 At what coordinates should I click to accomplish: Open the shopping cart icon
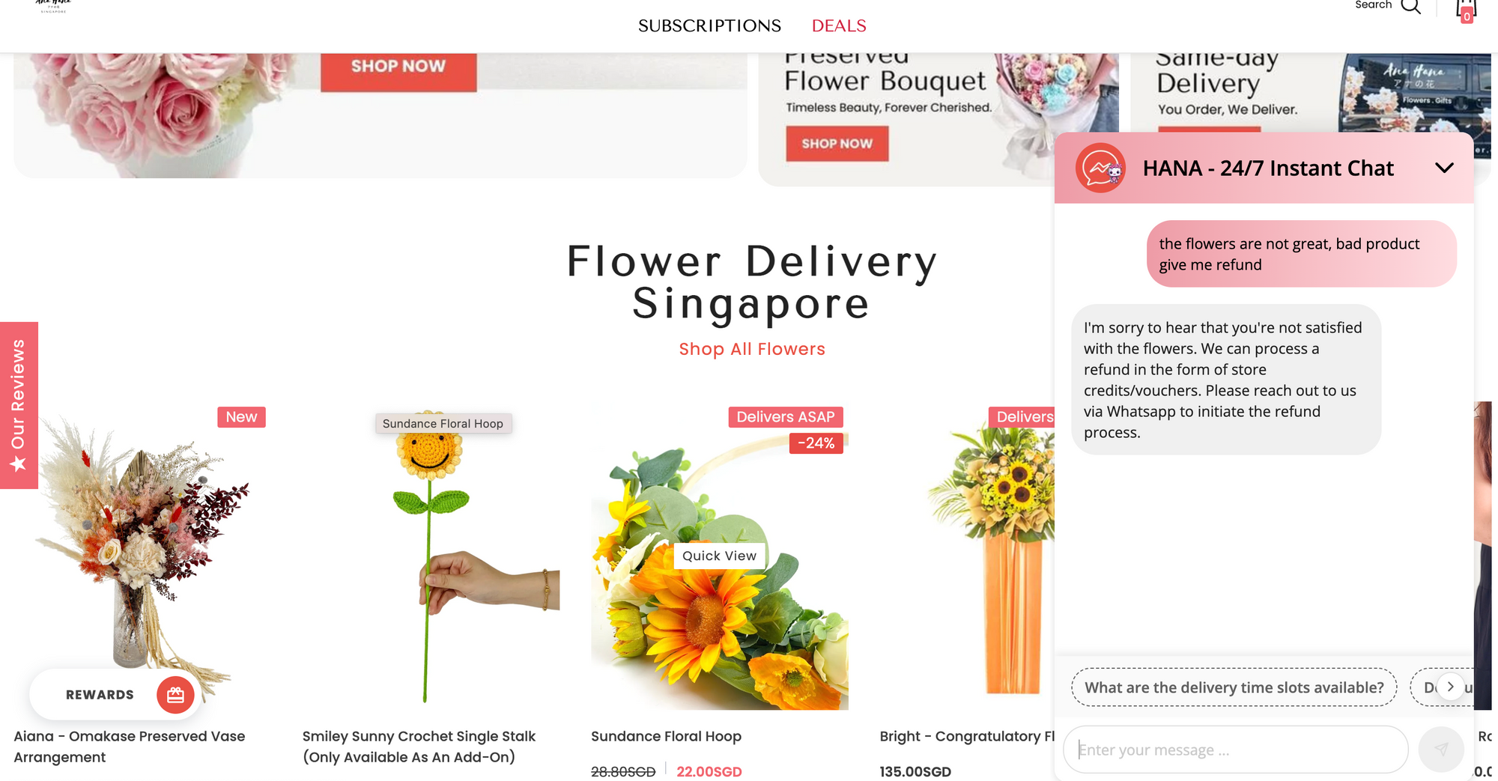(1466, 10)
